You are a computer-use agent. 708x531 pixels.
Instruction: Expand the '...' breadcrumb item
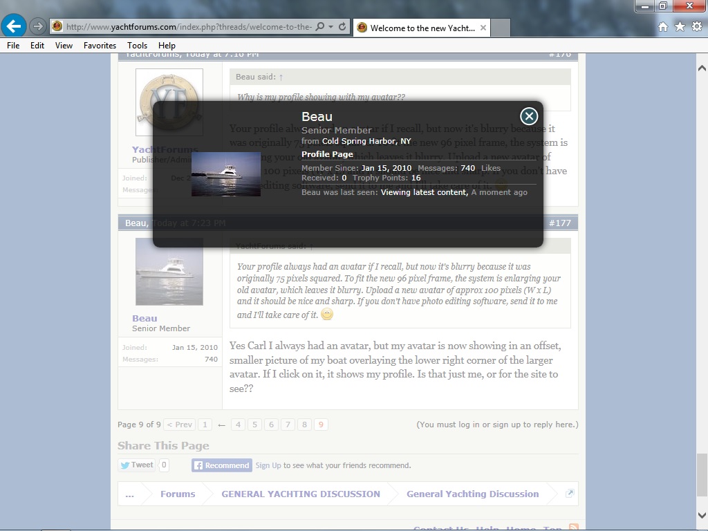tap(129, 494)
